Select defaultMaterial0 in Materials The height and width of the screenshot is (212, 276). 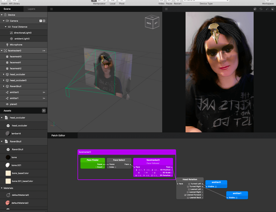point(23,195)
